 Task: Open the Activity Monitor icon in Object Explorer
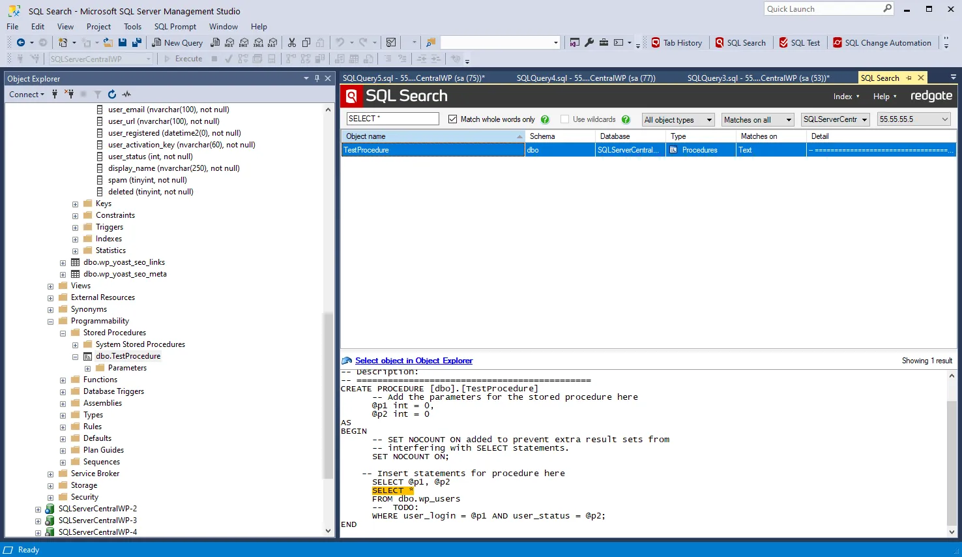point(126,94)
